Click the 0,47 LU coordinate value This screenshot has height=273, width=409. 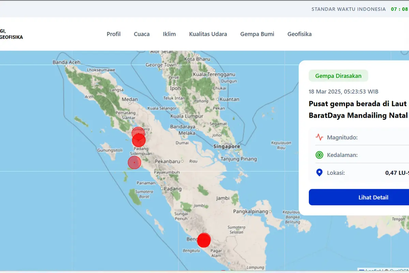(397, 173)
